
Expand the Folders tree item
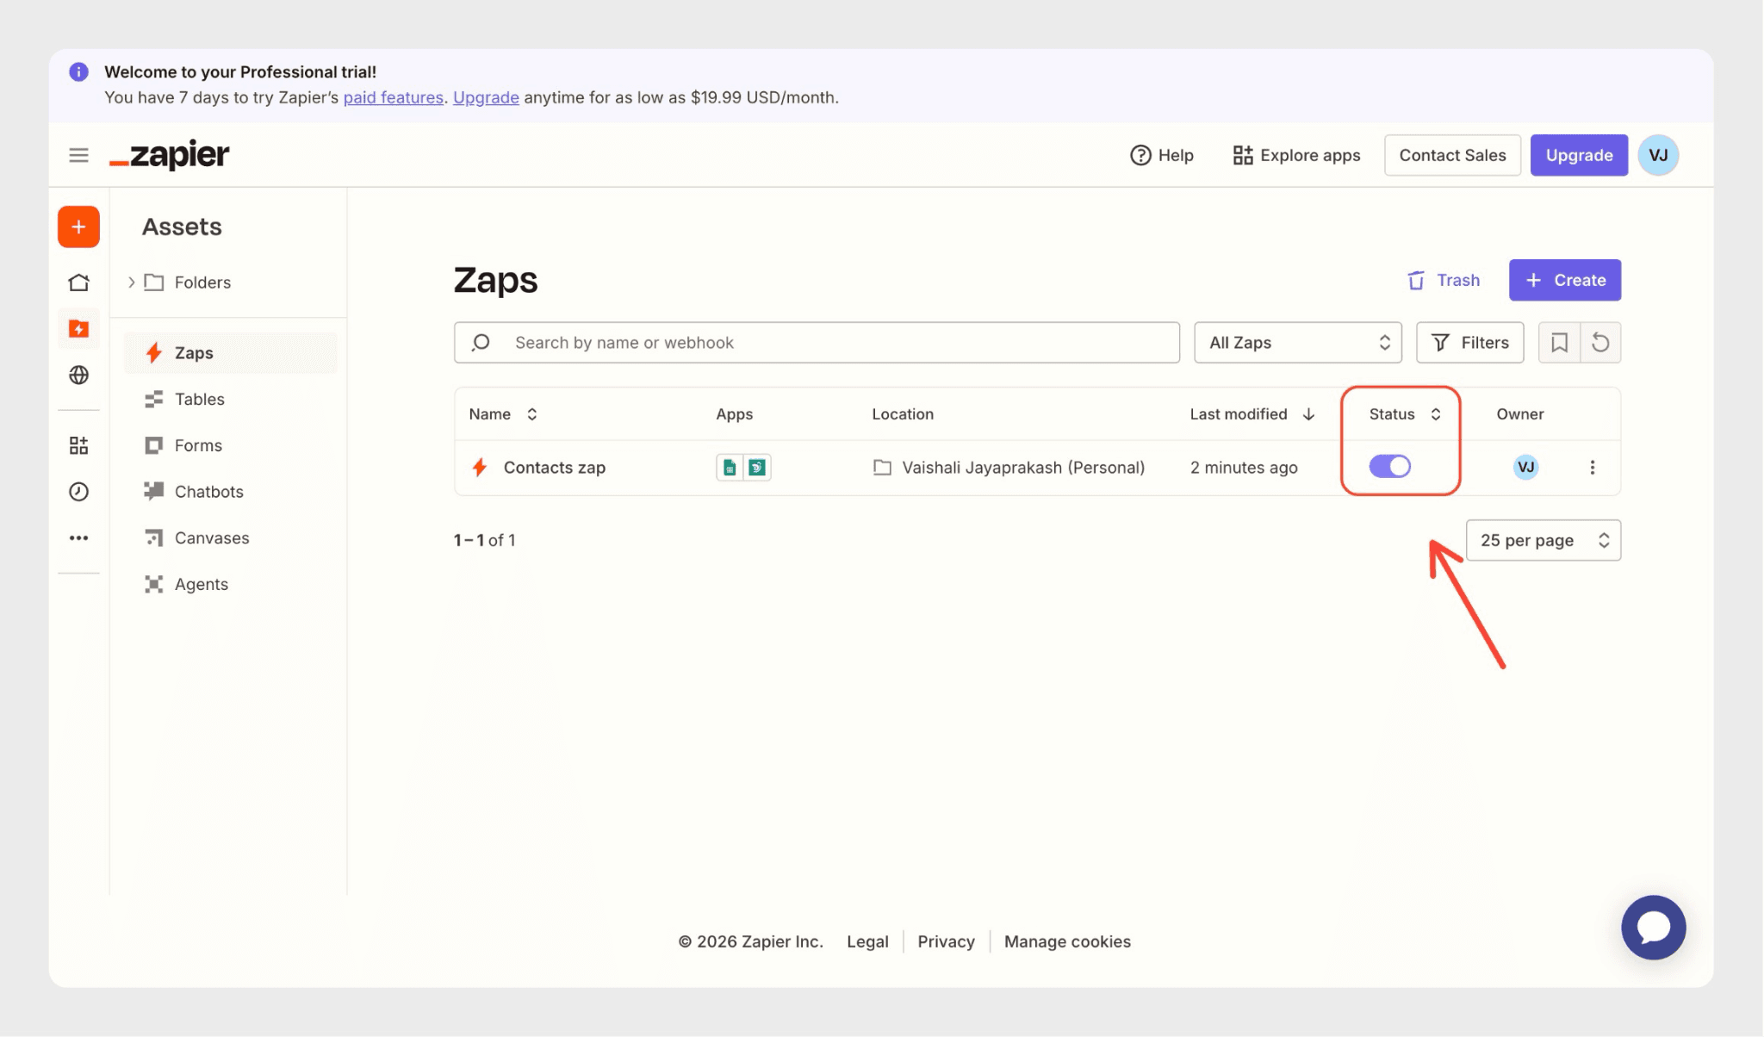(132, 283)
